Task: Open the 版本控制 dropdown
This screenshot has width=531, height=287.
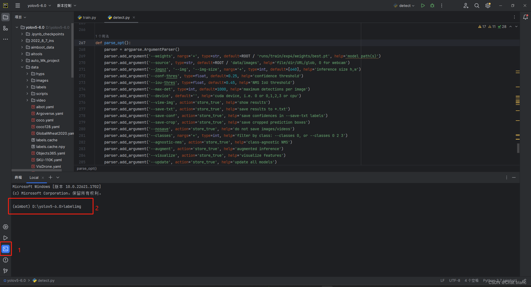Action: click(67, 6)
